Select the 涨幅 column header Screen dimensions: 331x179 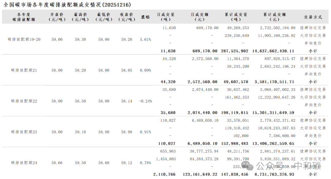click(x=145, y=17)
